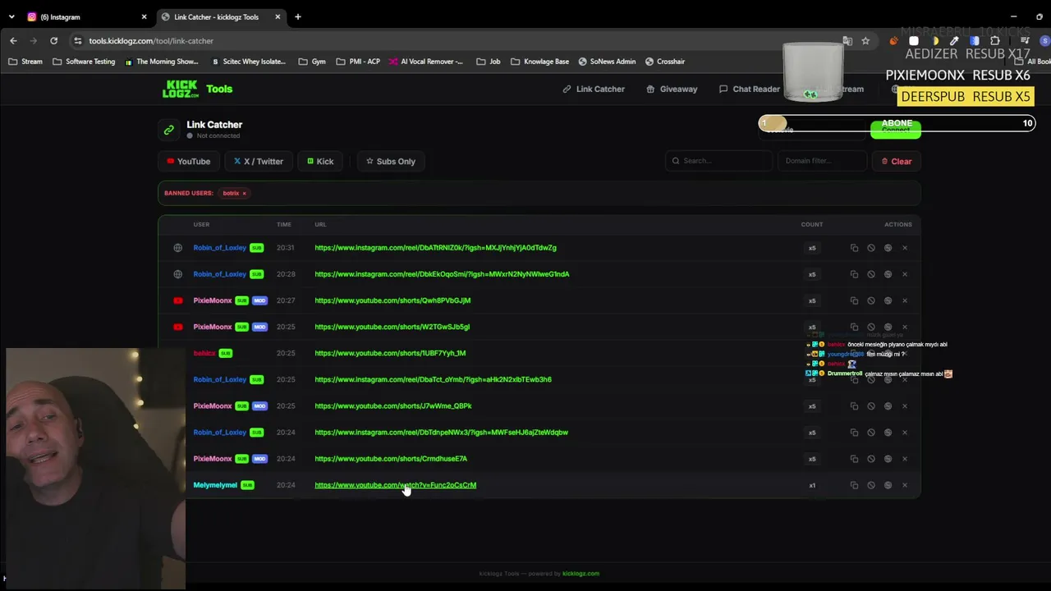
Task: Switch to the Instagram browser tab
Action: tap(86, 16)
